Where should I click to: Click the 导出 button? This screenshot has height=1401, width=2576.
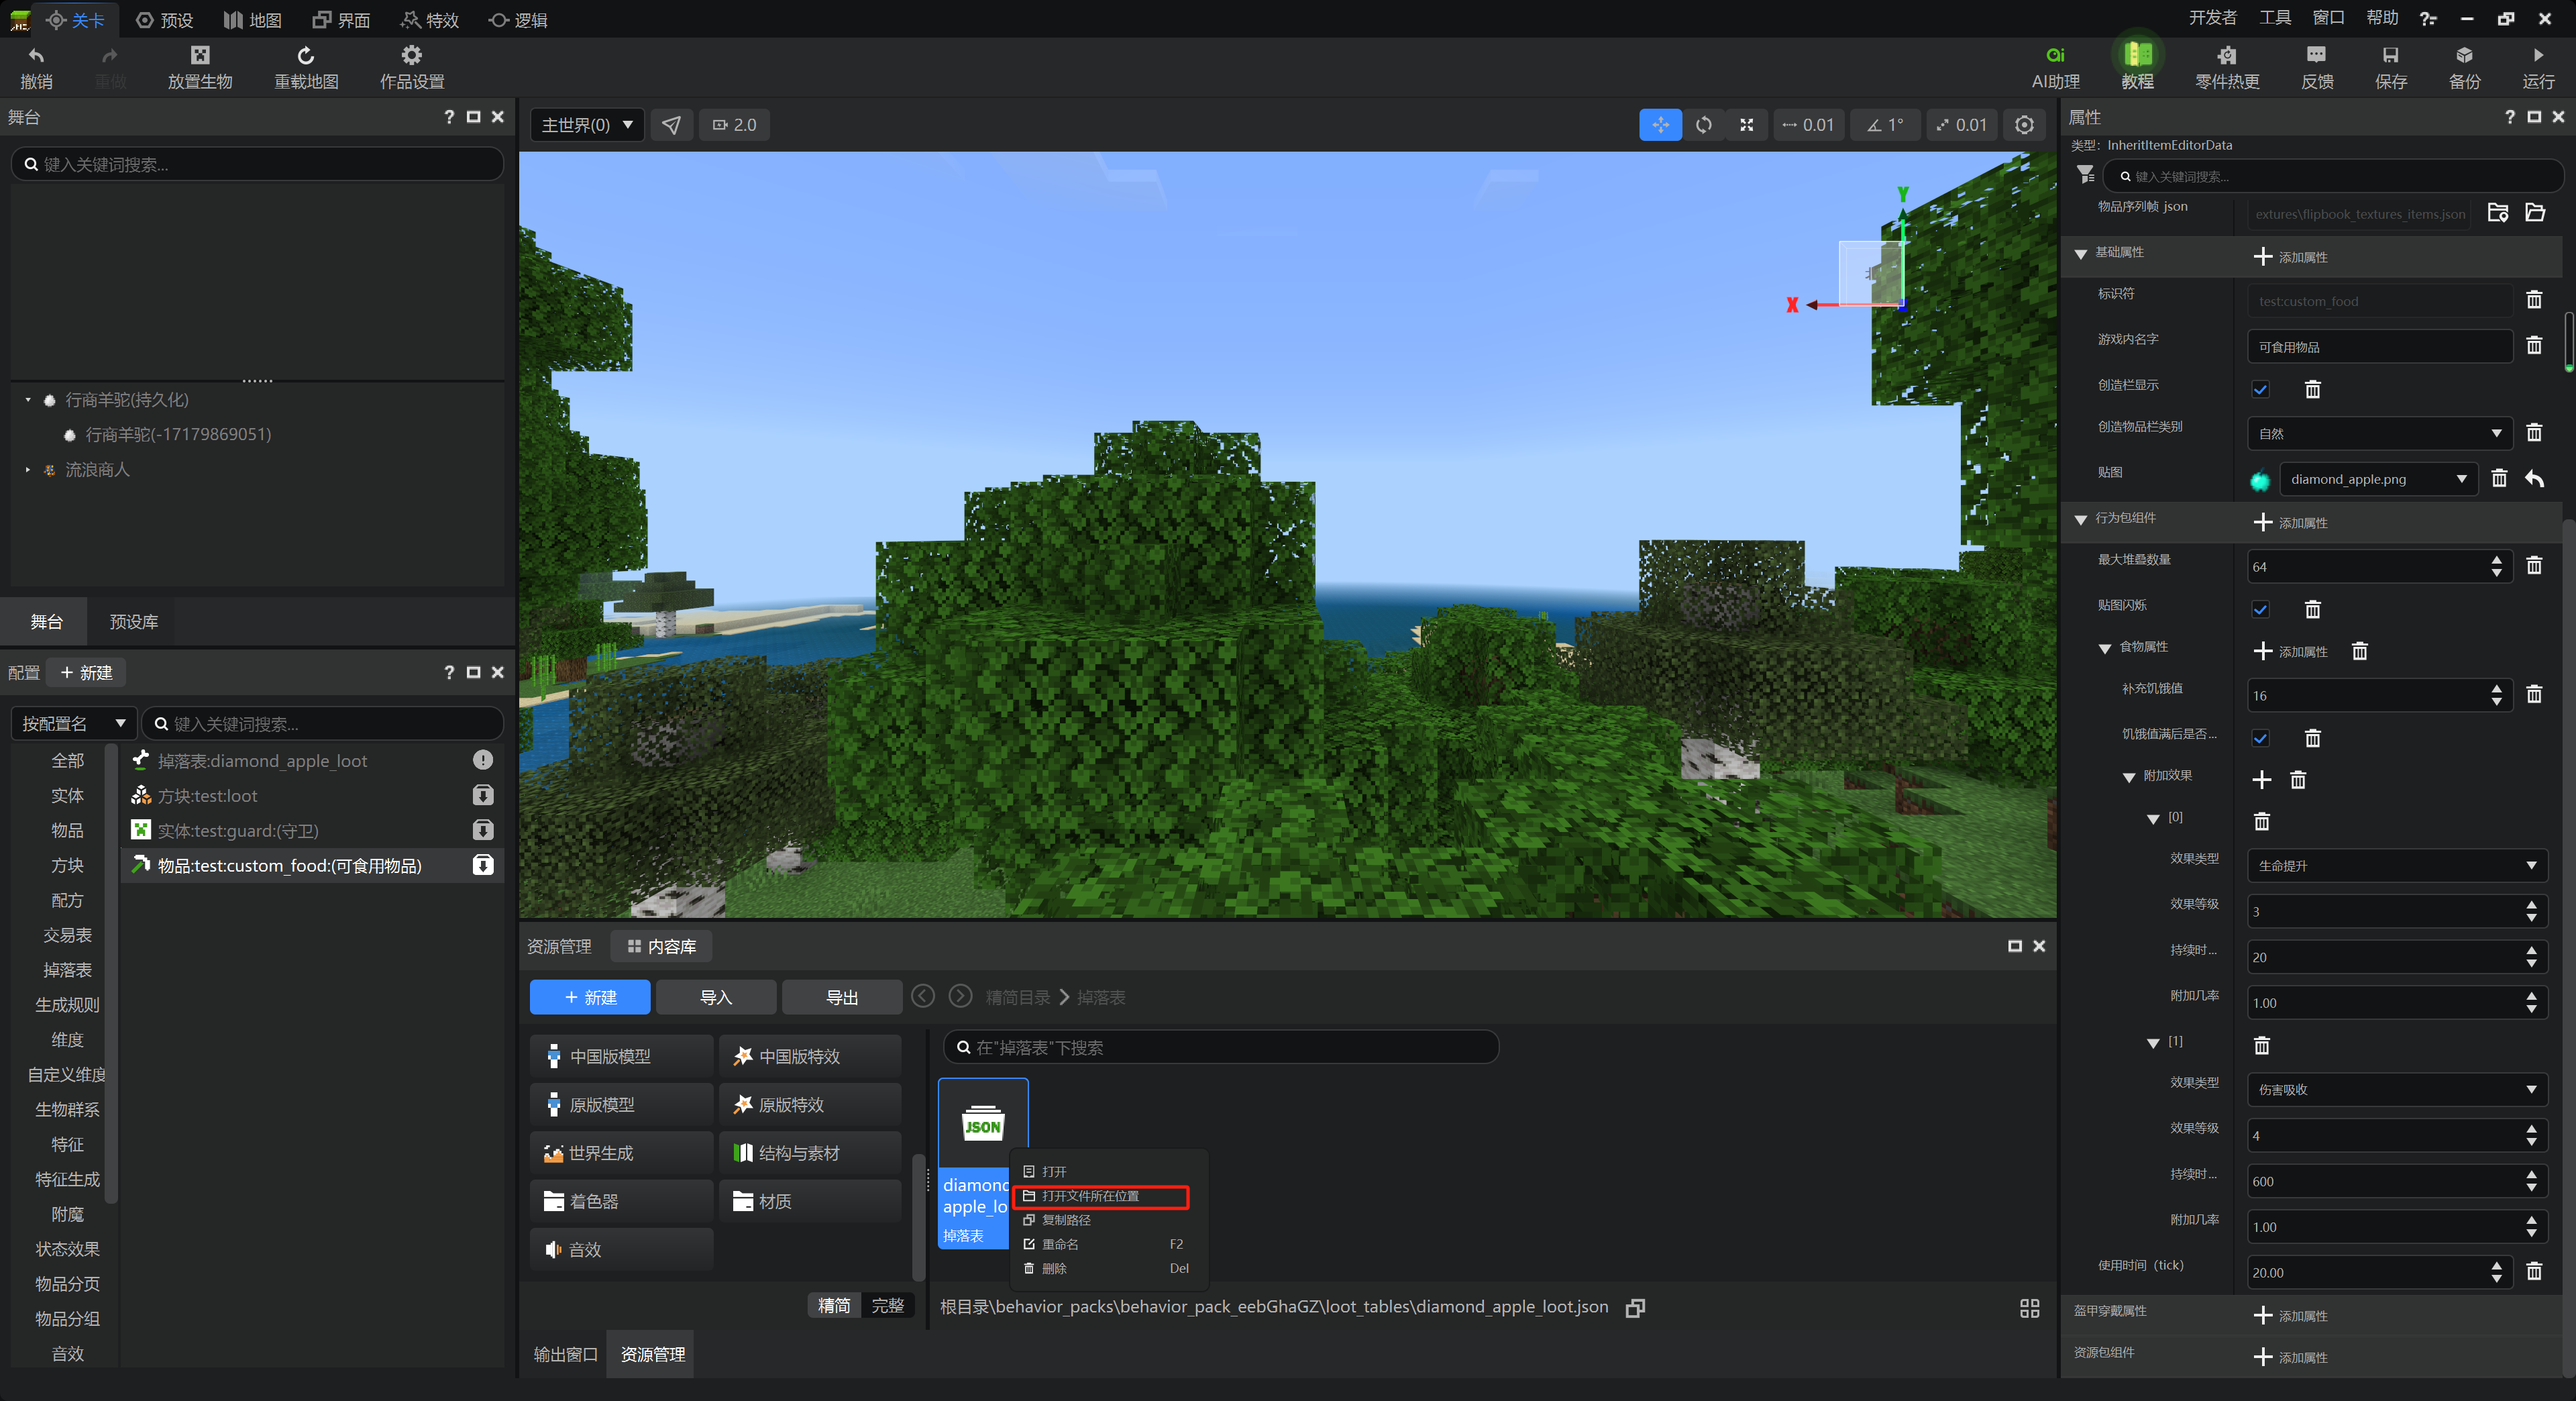tap(842, 997)
